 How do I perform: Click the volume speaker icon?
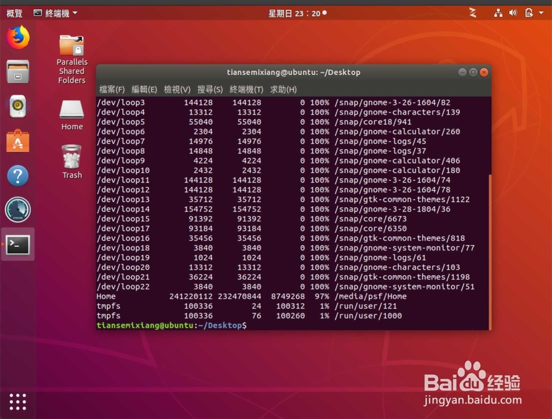(513, 13)
